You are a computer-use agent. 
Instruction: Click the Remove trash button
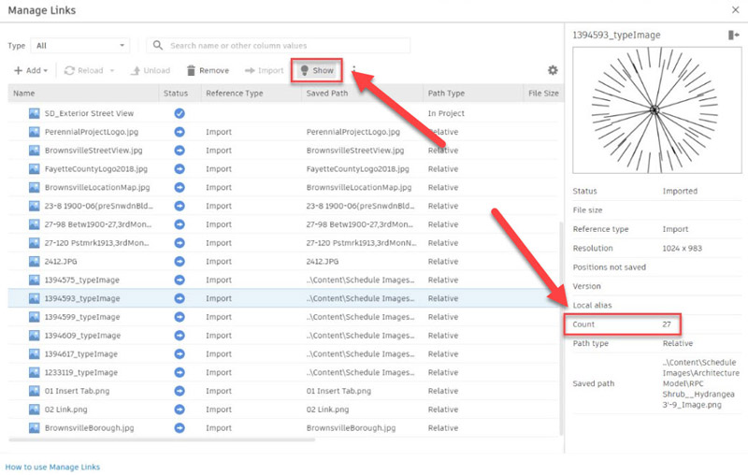[207, 70]
